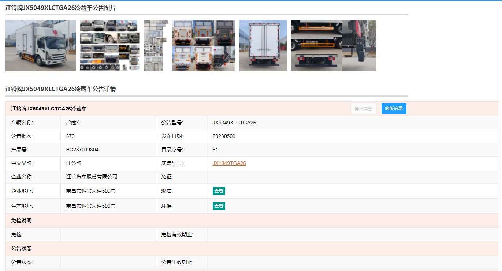502x271 pixels.
Task: Open the fourth thumbnail showing tail-lift rear views
Action: point(204,46)
